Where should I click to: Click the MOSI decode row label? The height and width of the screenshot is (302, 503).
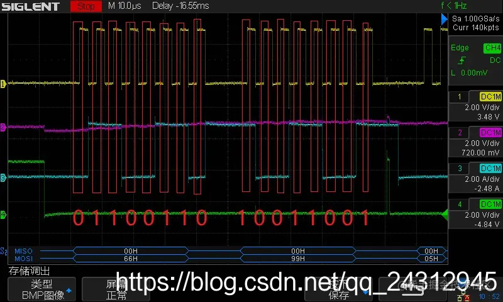(23, 259)
